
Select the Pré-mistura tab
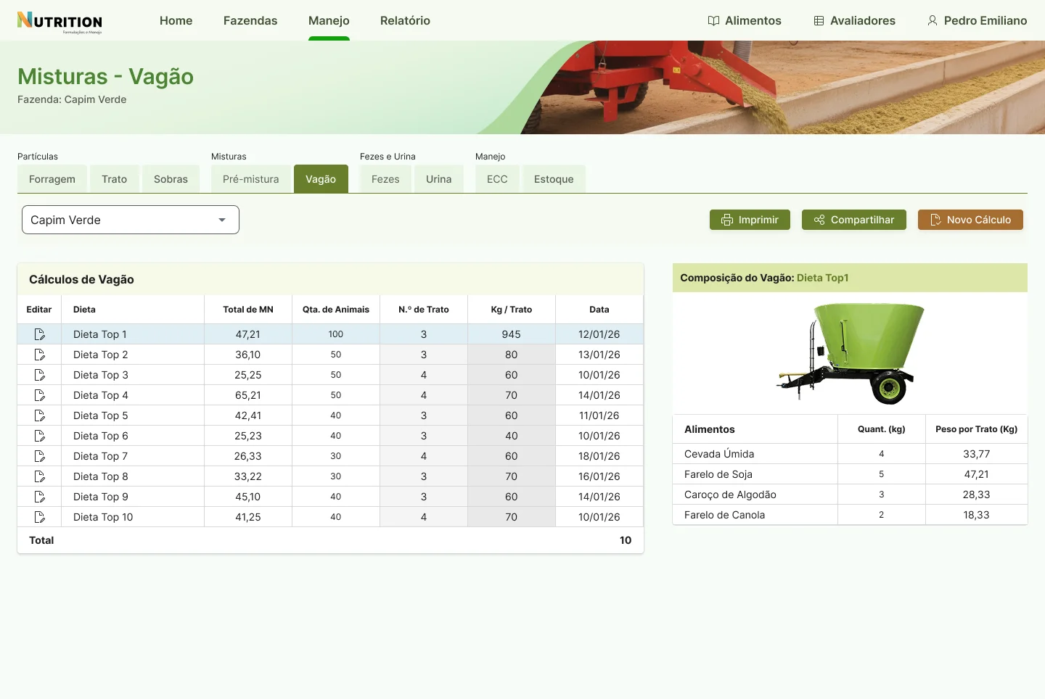(251, 179)
